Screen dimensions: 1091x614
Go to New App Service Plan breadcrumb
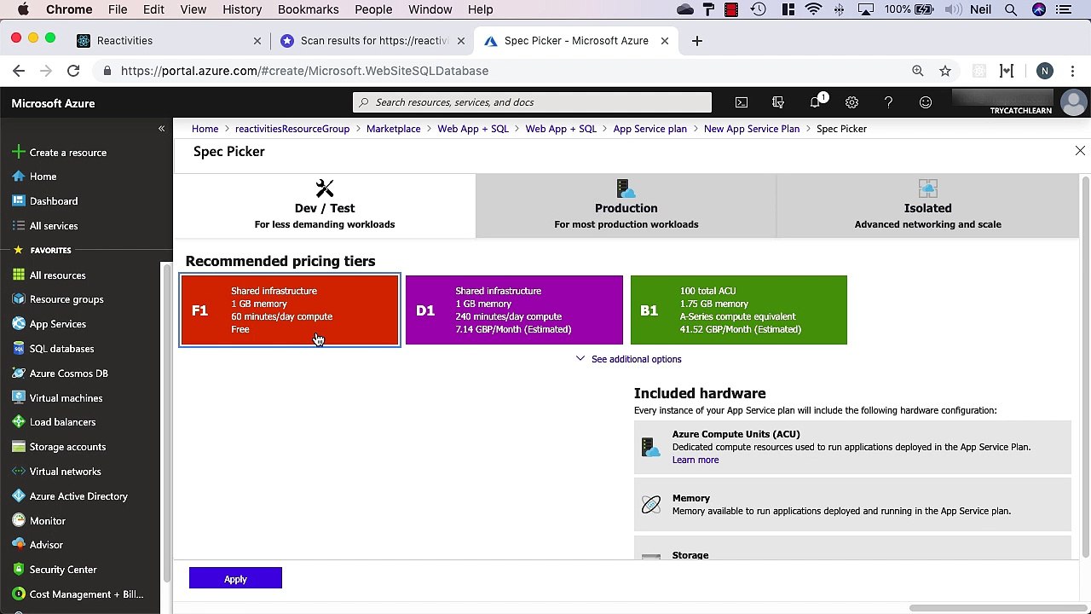coord(752,129)
